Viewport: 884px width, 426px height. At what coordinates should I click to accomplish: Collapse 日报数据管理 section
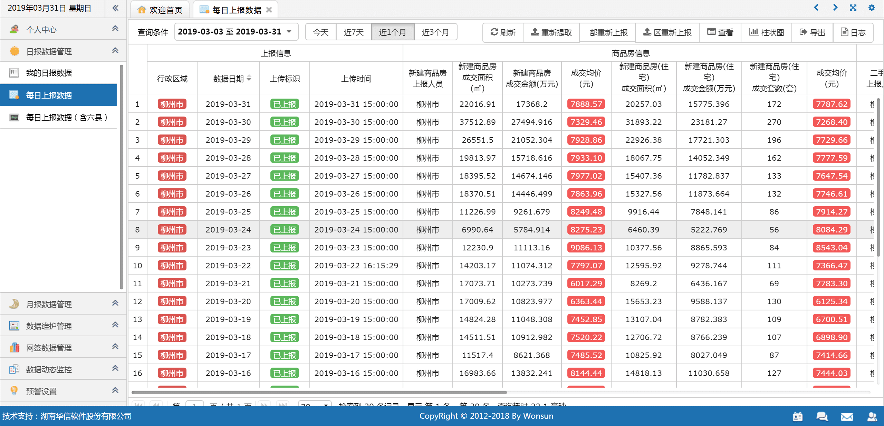63,51
